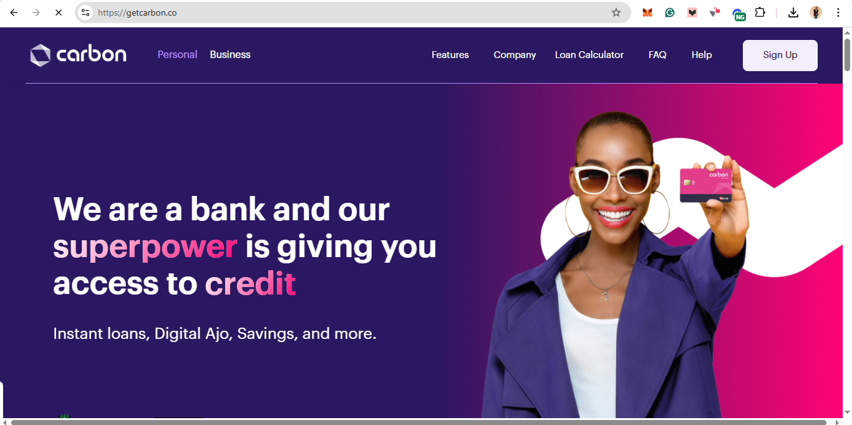The image size is (852, 425).
Task: Bookmark this page with star icon
Action: [616, 12]
